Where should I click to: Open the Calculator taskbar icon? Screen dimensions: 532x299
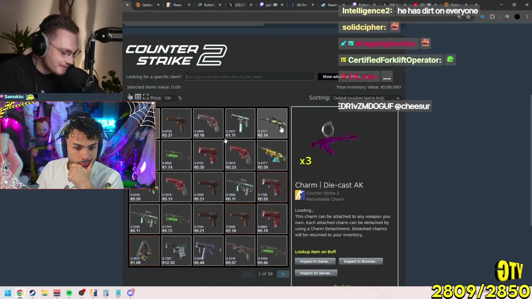coord(106,293)
